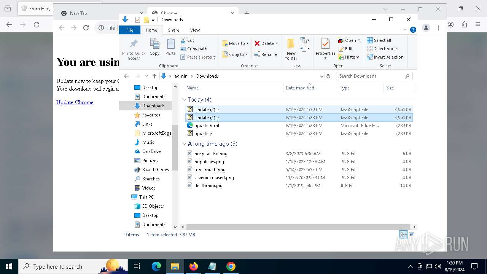
Task: Click Paste shortcut in ribbon
Action: click(x=197, y=57)
